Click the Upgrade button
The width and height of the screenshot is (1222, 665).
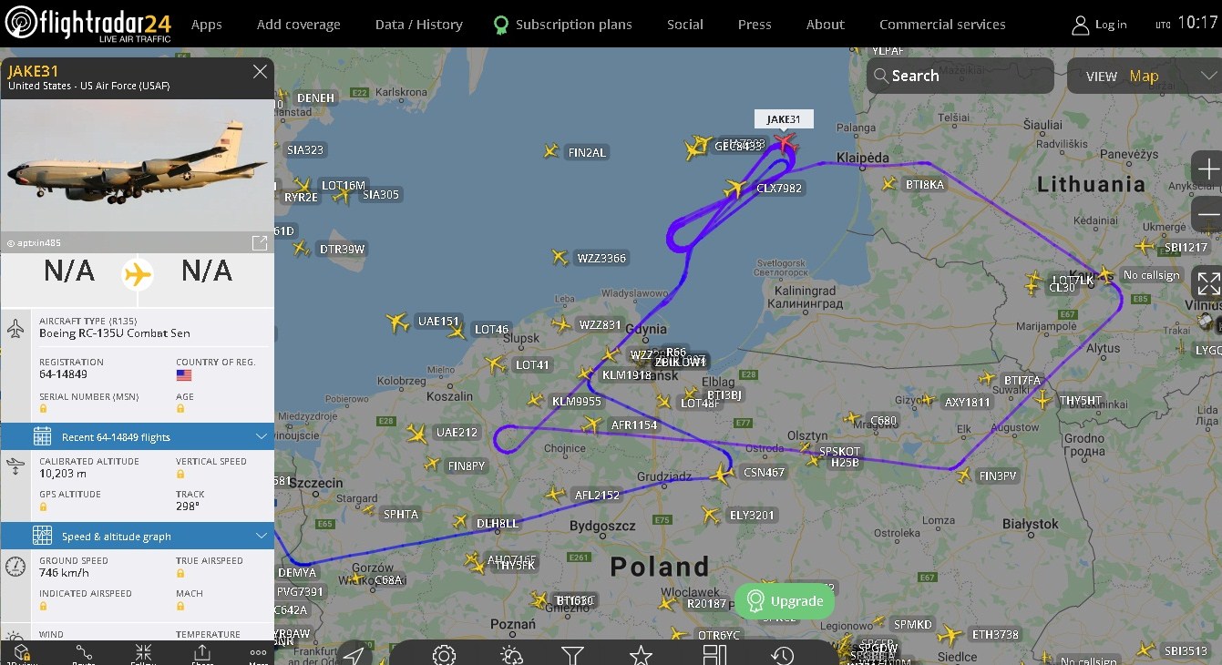[x=785, y=601]
